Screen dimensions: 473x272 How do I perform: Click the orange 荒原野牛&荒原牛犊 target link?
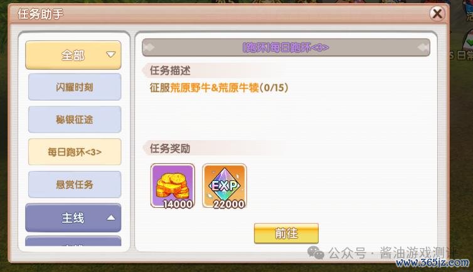click(215, 88)
